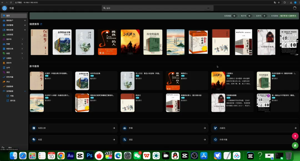Open WeChat from the Dock
This screenshot has height=161, width=300.
coord(137,156)
